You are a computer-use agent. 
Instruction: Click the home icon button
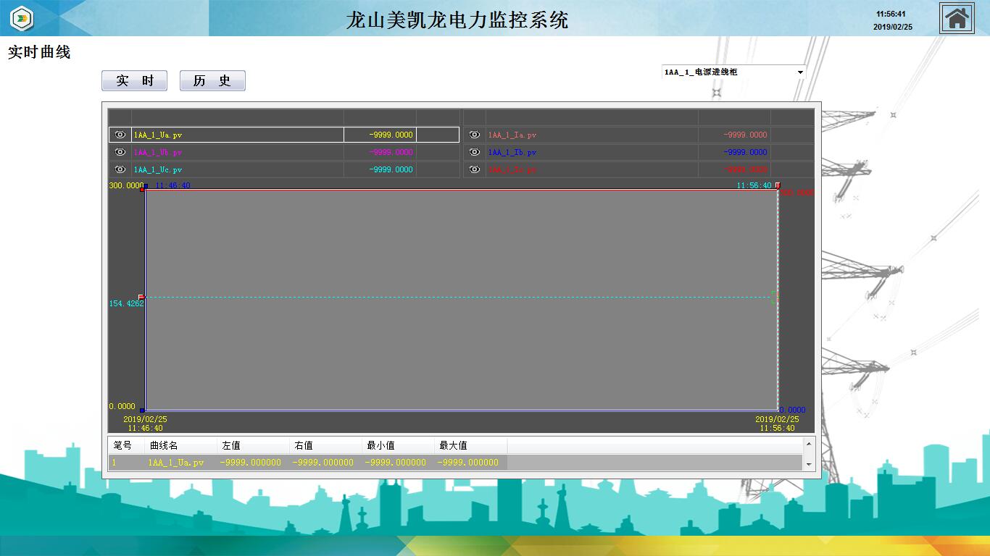(x=957, y=18)
